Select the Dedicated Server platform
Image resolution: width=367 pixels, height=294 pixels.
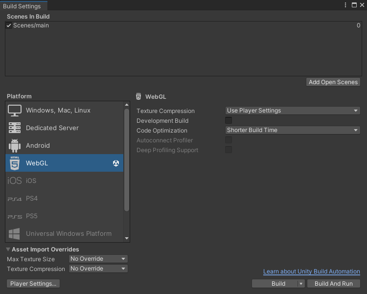coord(65,128)
